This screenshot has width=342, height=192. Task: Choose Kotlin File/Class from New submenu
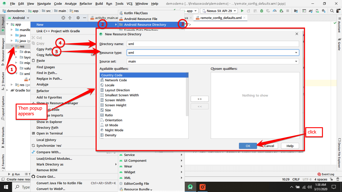[x=151, y=13]
